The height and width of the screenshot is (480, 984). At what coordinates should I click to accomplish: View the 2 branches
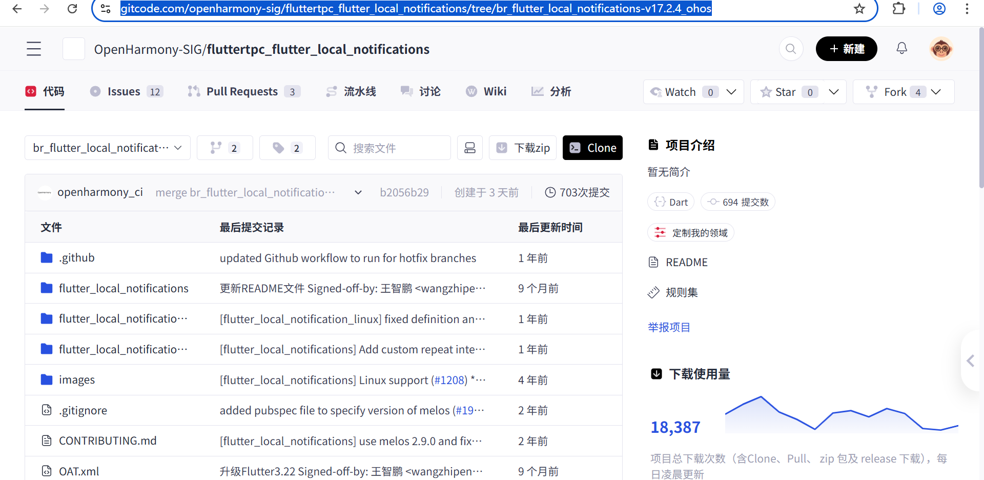pyautogui.click(x=225, y=148)
